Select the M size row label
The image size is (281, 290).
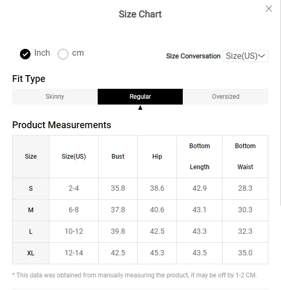pyautogui.click(x=30, y=210)
